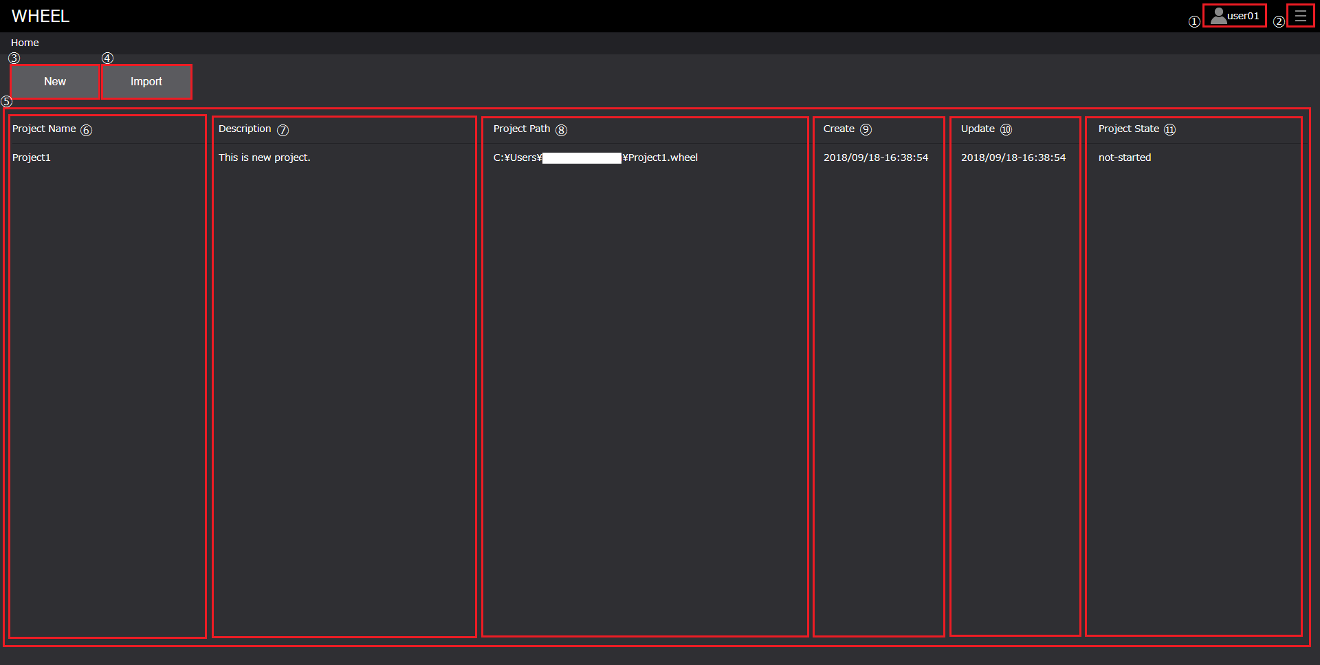
Task: Click the Create column header
Action: coord(839,129)
